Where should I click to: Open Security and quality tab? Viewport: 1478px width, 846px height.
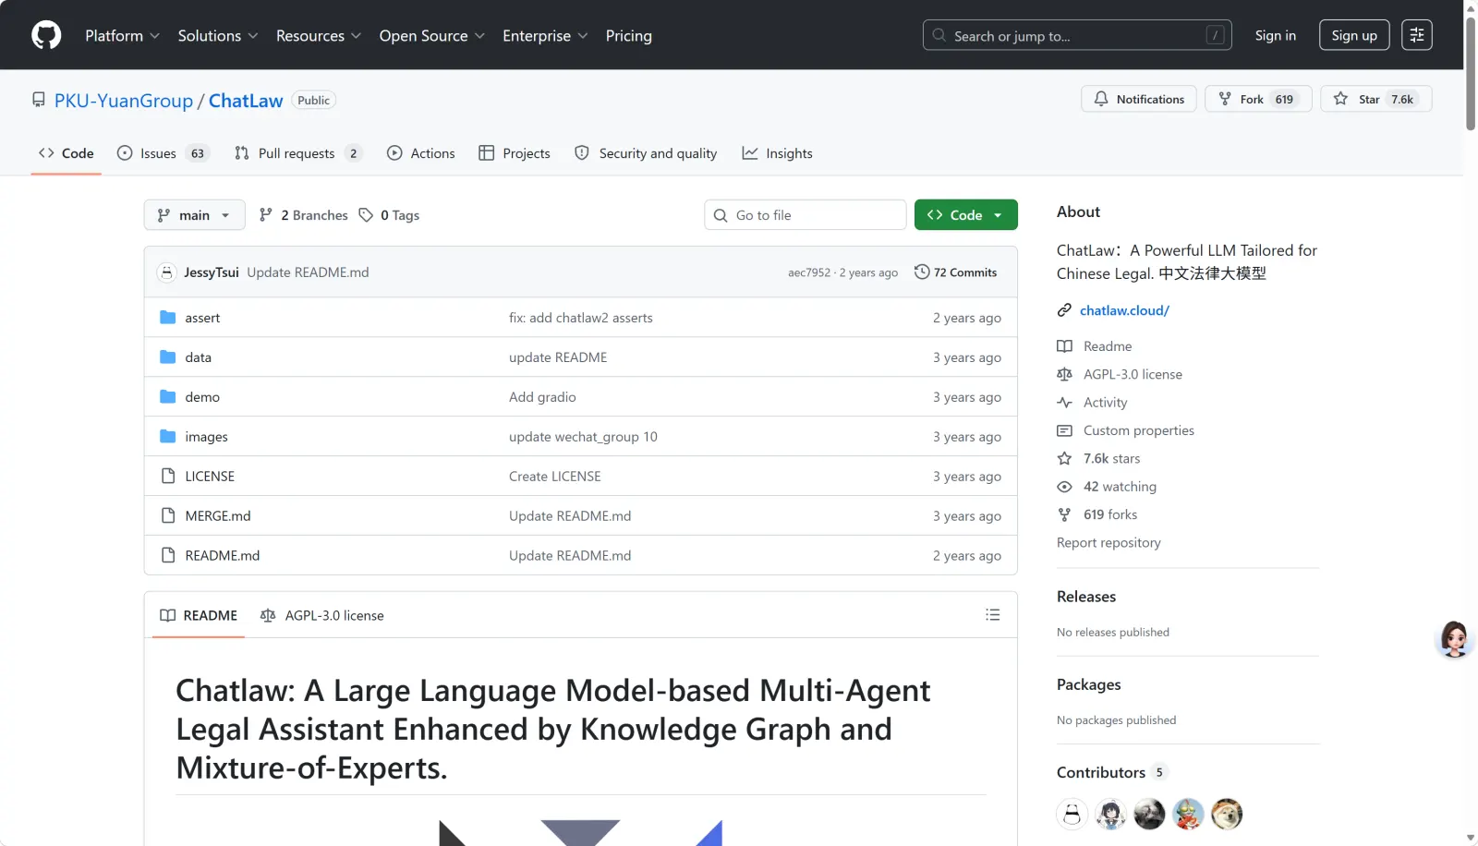pos(646,153)
